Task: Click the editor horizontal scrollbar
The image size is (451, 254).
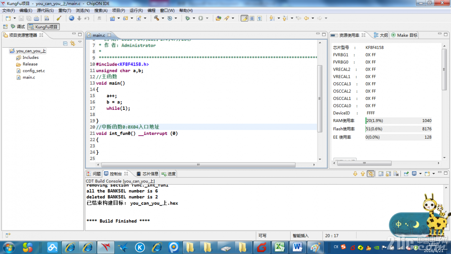Action: (x=198, y=165)
